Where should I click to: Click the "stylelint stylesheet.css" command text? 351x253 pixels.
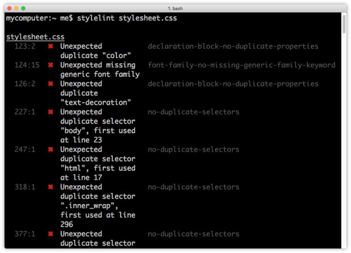point(127,18)
